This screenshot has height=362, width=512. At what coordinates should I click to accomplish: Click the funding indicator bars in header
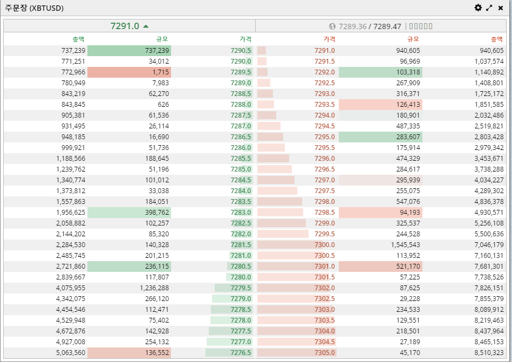pos(420,26)
